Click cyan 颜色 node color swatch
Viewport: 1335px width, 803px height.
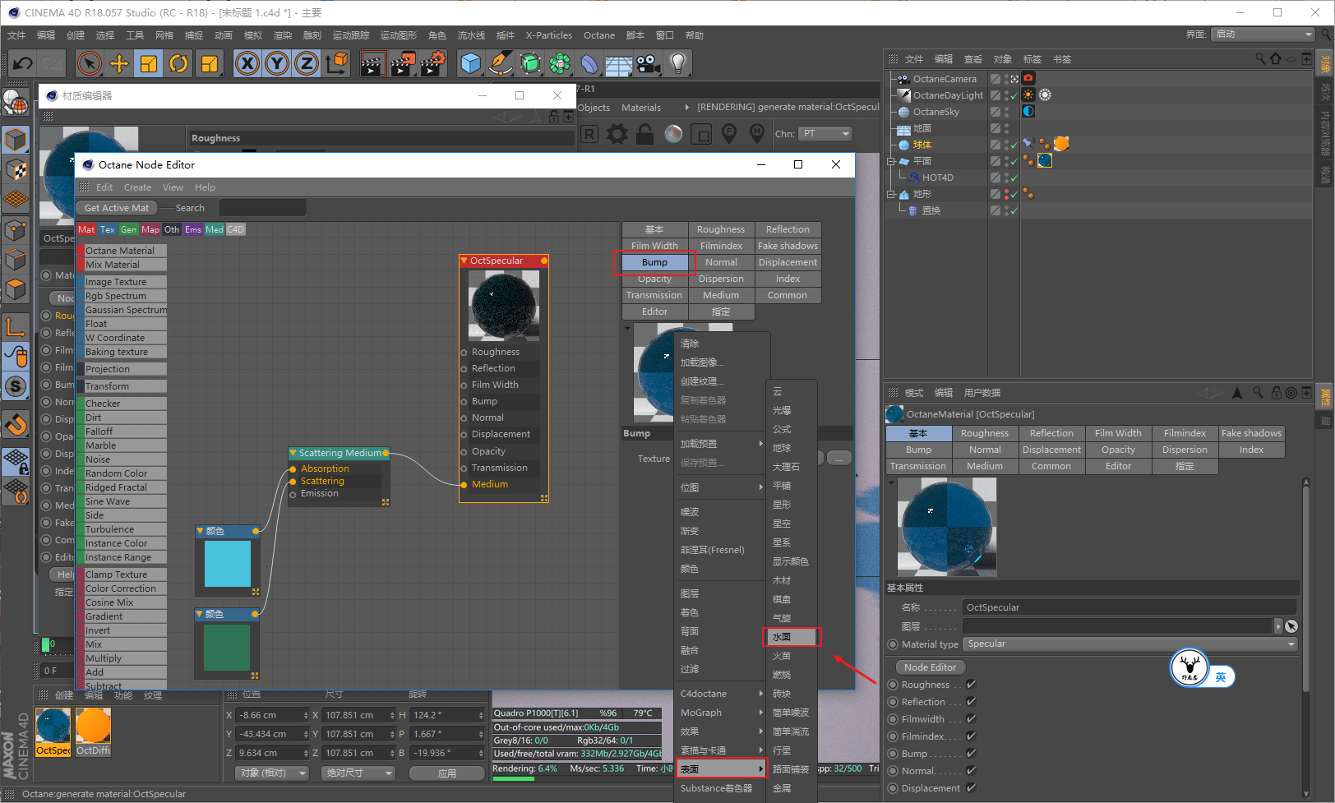[x=227, y=563]
